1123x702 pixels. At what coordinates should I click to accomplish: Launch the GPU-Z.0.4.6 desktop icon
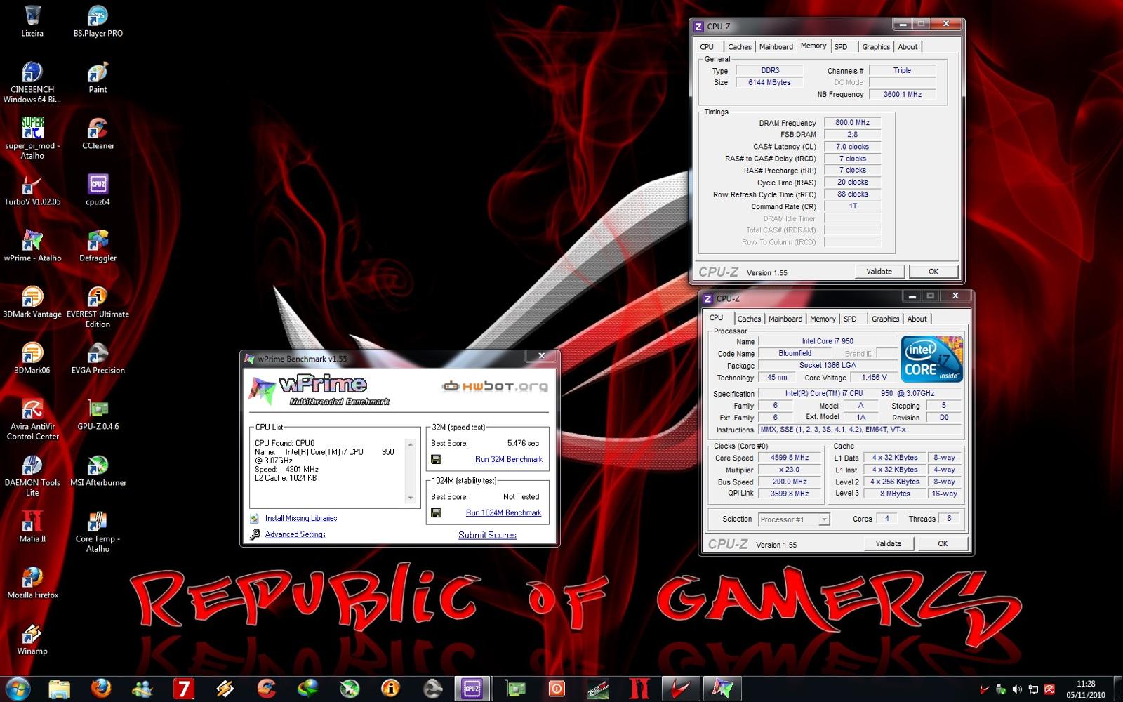point(98,414)
